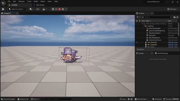
Task: Expand the Outliner search history arrow
Action: coord(171,17)
